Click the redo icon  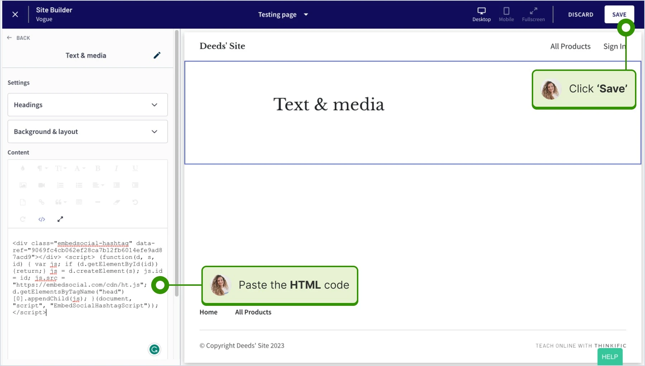pos(23,219)
